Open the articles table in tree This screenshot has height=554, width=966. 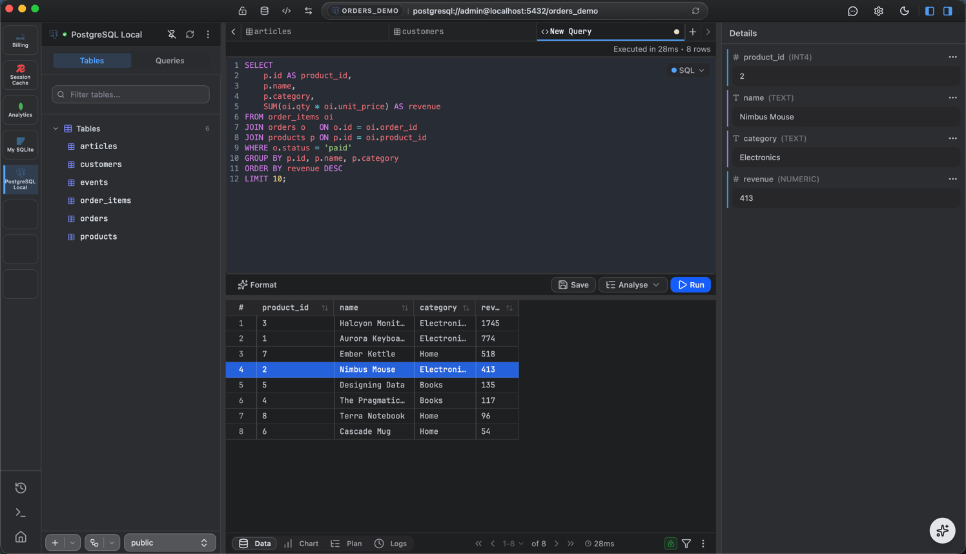click(98, 147)
